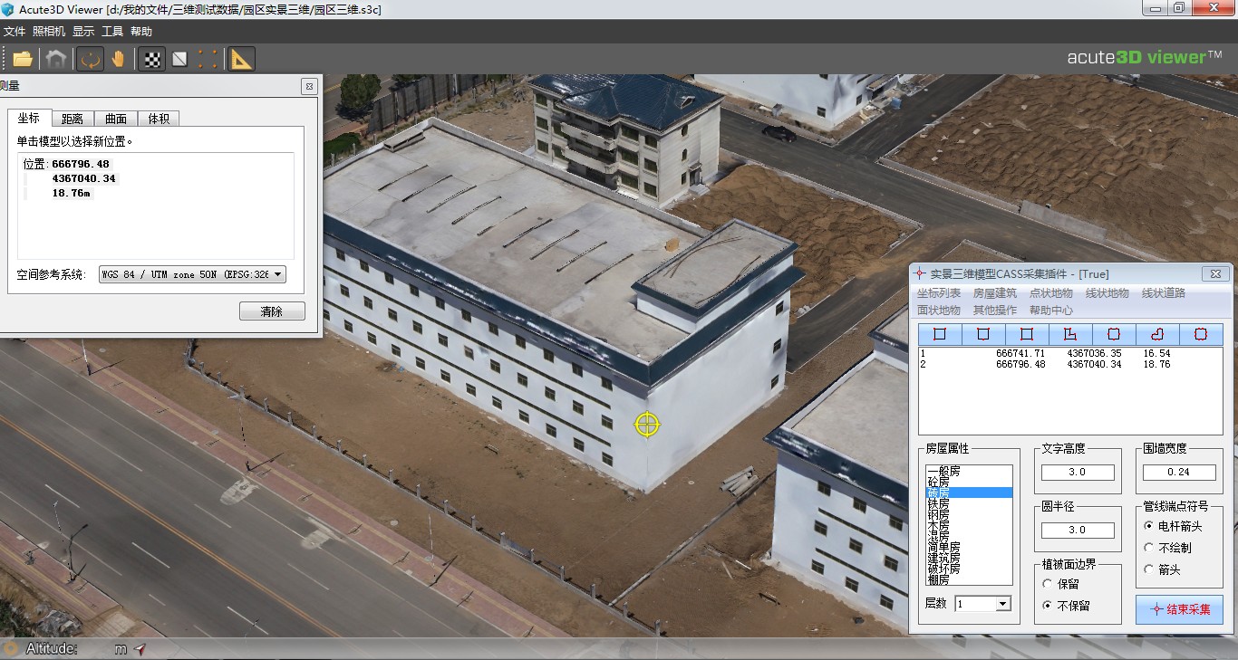
Task: Select 铁房 in the house attribute list
Action: click(968, 504)
